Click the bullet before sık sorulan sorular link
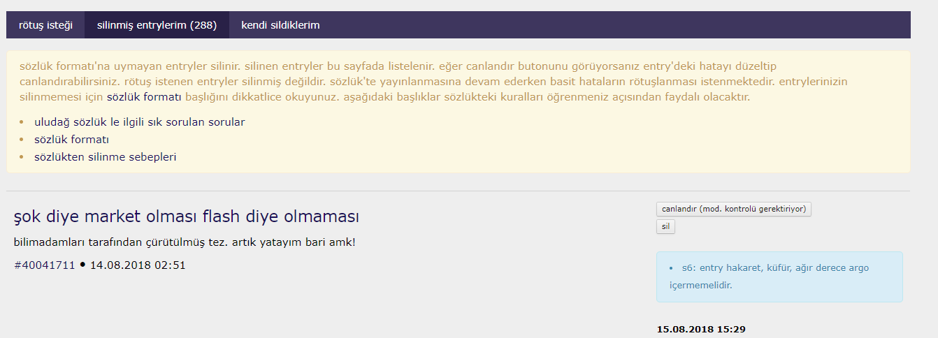Image resolution: width=938 pixels, height=338 pixels. pyautogui.click(x=22, y=122)
